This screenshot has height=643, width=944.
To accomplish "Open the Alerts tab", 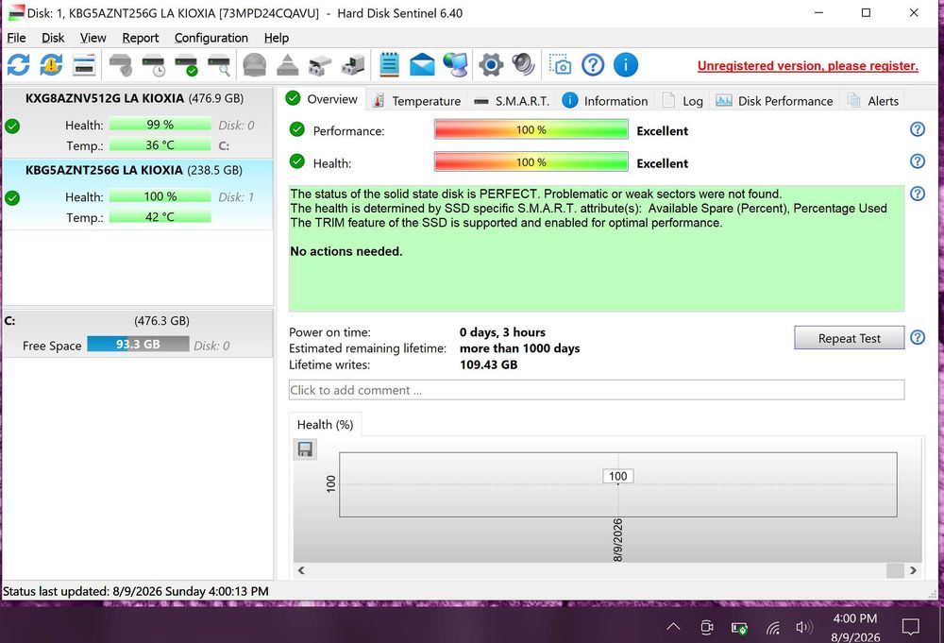I will (873, 101).
